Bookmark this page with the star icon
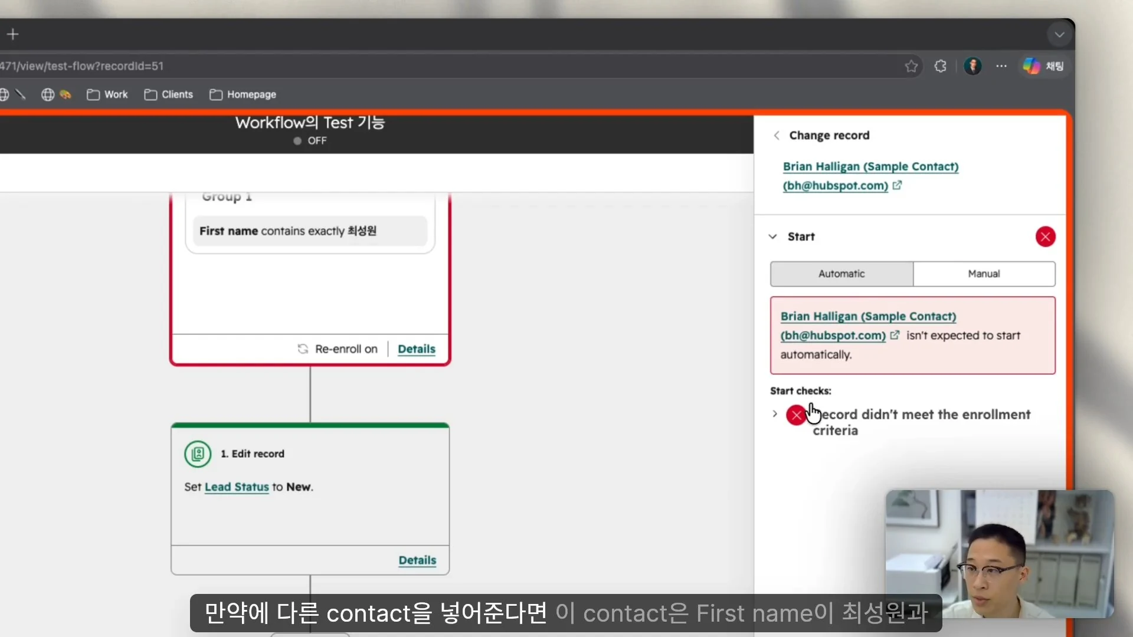1133x637 pixels. pos(911,66)
